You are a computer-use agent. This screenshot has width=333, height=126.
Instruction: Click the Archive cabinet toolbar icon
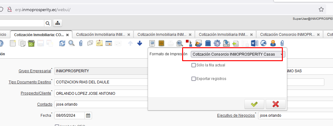[x=161, y=43]
